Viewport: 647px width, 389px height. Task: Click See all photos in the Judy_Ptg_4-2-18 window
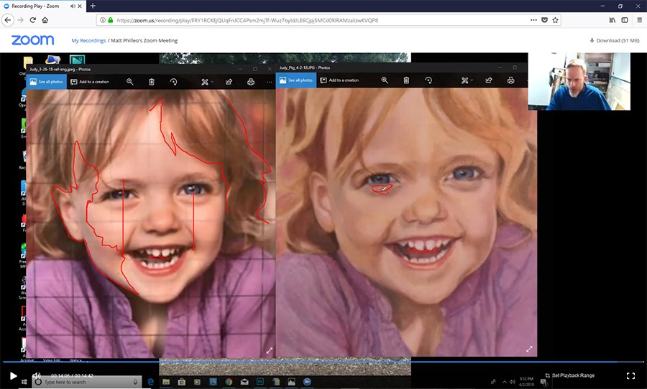point(296,80)
